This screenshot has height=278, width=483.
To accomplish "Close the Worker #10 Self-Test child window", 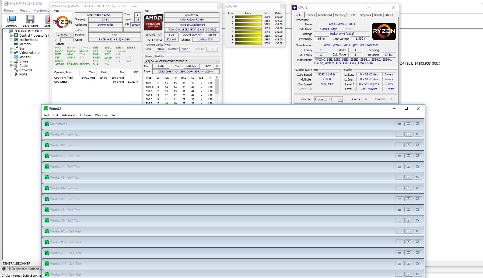I will tap(418, 231).
